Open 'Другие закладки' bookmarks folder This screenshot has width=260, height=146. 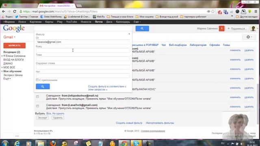[247, 17]
